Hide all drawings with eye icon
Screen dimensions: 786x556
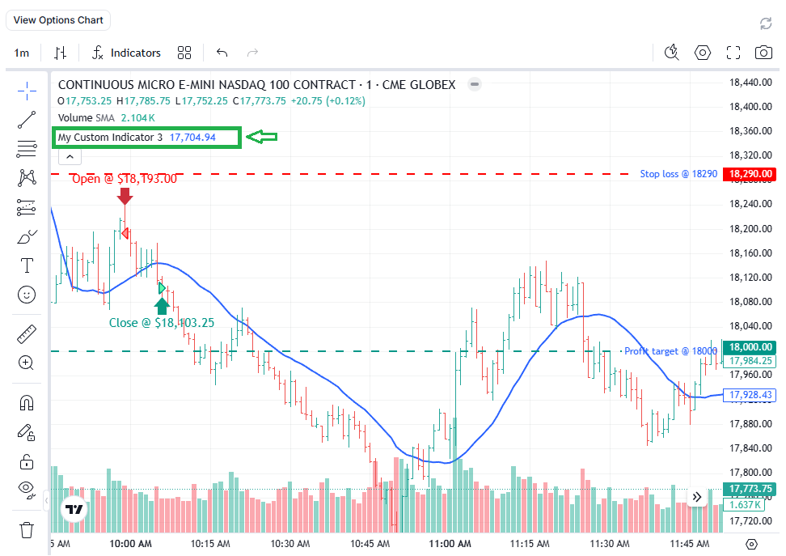[27, 488]
